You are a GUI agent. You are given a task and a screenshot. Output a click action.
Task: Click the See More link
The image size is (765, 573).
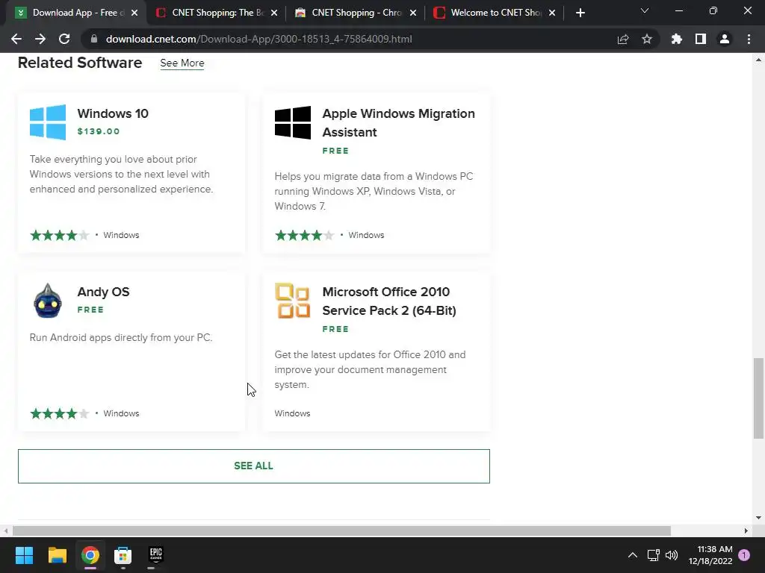click(x=182, y=63)
